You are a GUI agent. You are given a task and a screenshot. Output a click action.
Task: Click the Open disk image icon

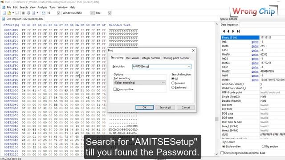click(34, 13)
